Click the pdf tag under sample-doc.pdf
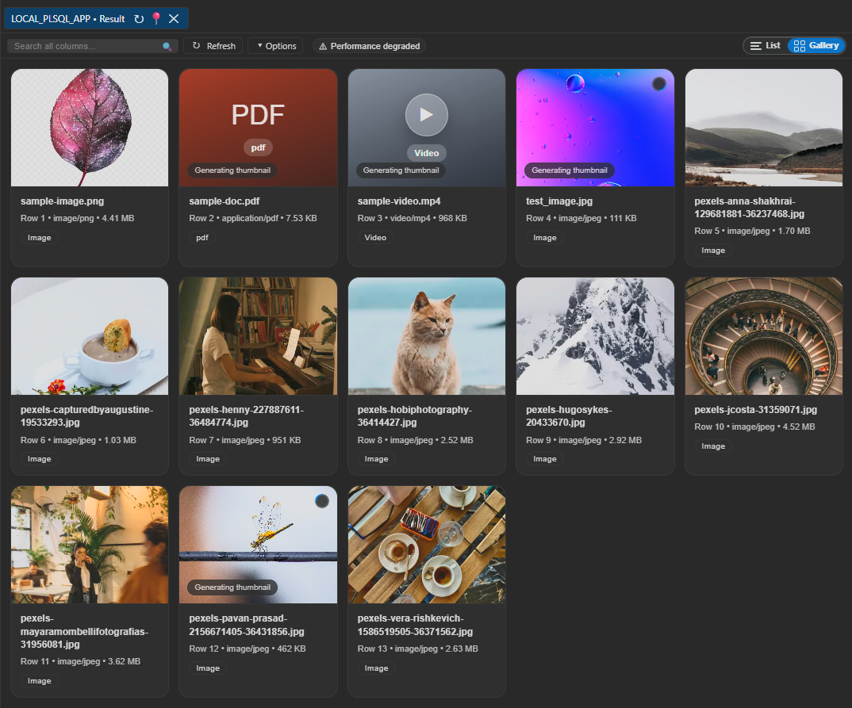852x708 pixels. pos(202,238)
